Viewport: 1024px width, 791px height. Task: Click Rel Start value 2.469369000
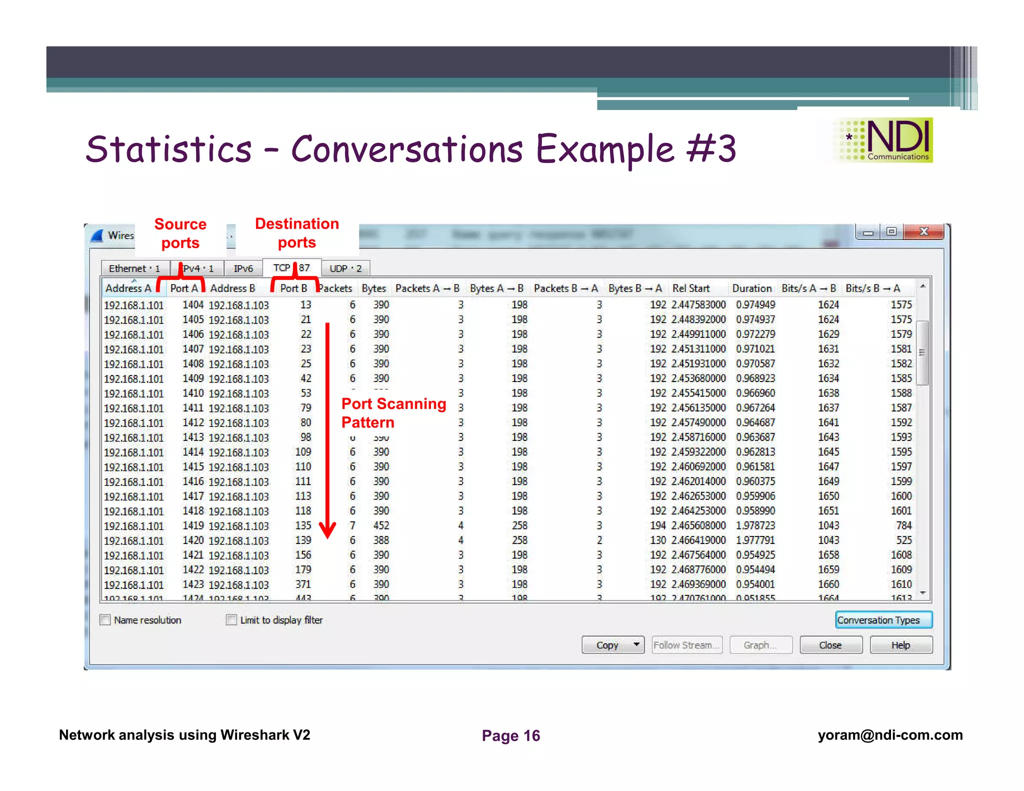pos(698,584)
